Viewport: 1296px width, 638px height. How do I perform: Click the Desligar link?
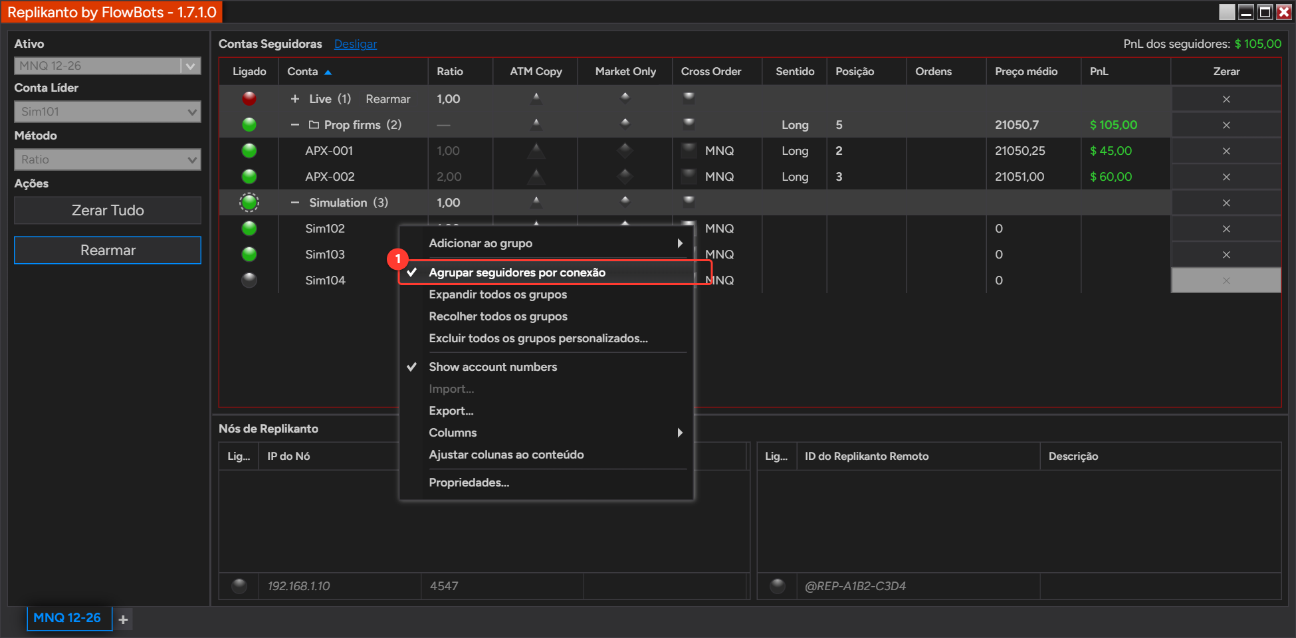click(x=356, y=44)
